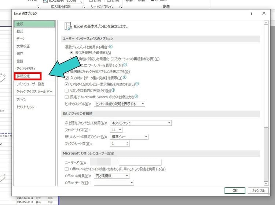Open the フォント サイズ dropdown
The width and height of the screenshot is (275, 205).
[116, 130]
